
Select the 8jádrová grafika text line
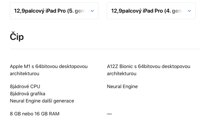pos(27,94)
